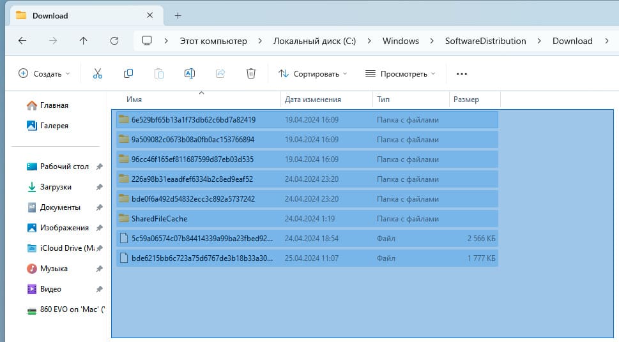Open the Создать dropdown menu
Screen dimensions: 619x342
44,74
